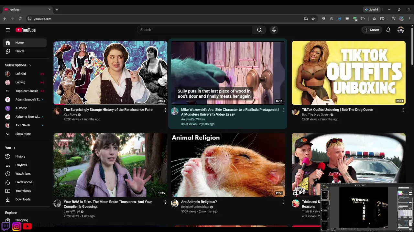Open options menu for Are Animals Religious
The height and width of the screenshot is (232, 414).
click(x=283, y=202)
